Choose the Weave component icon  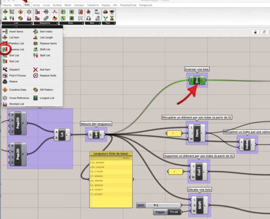[5, 81]
